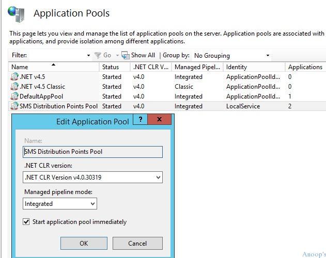Click the Go filter funnel icon
This screenshot has height=258, width=326.
click(98, 55)
